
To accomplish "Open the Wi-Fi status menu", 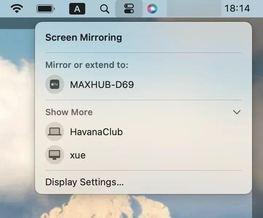I will coord(17,8).
